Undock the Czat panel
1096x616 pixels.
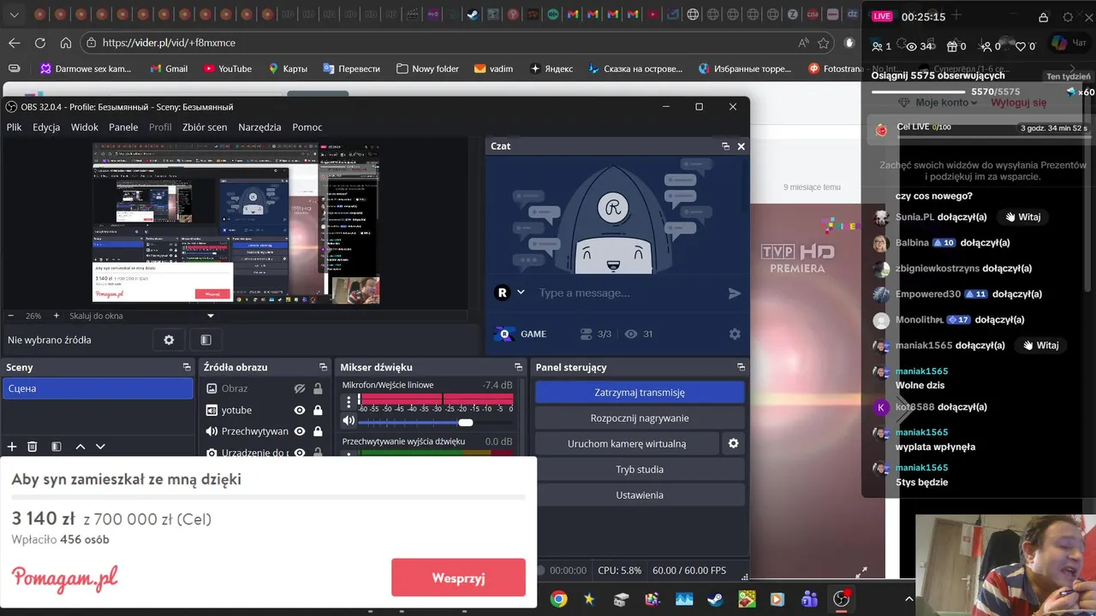(x=725, y=146)
